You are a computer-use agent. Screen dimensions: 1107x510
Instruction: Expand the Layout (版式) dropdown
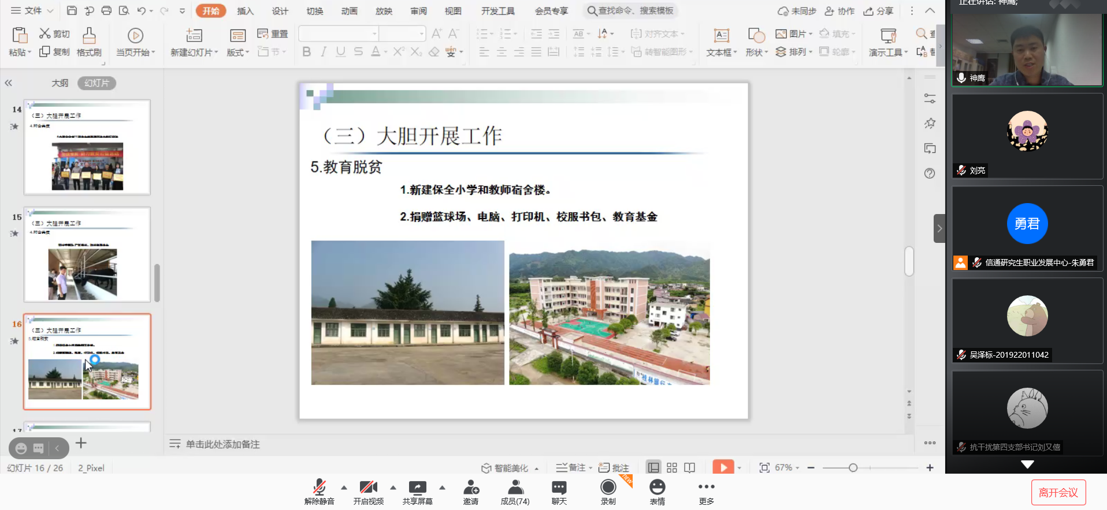coord(238,52)
